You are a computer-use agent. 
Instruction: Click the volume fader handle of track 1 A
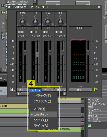coord(37,54)
